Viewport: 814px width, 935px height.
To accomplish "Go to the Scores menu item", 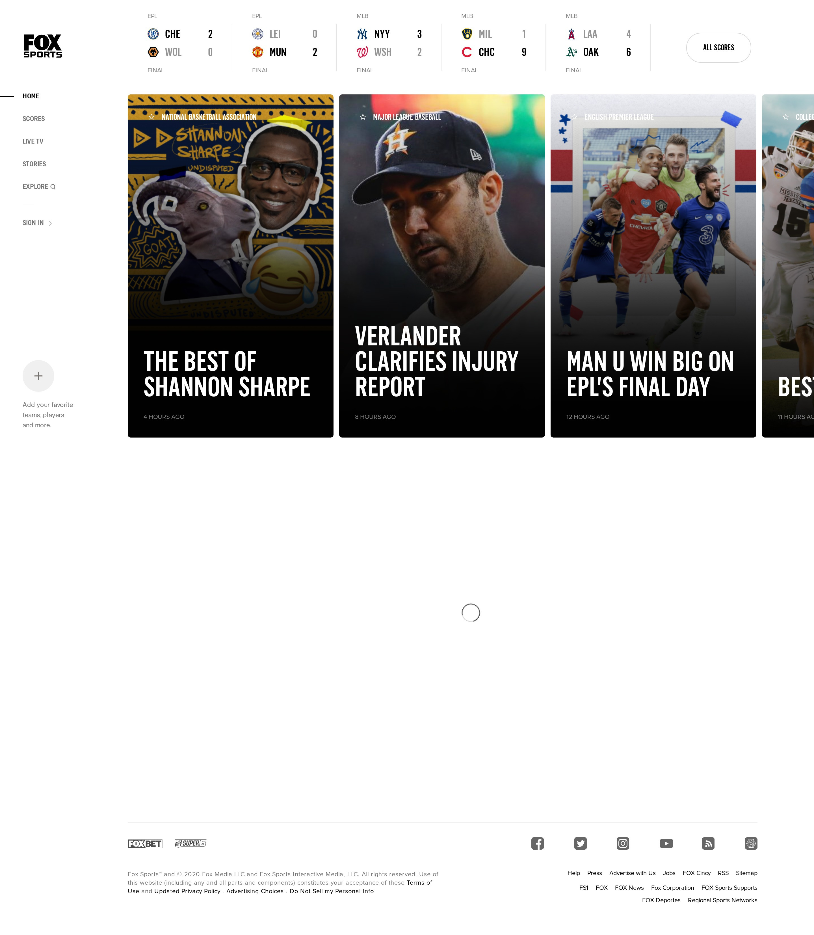I will 34,119.
